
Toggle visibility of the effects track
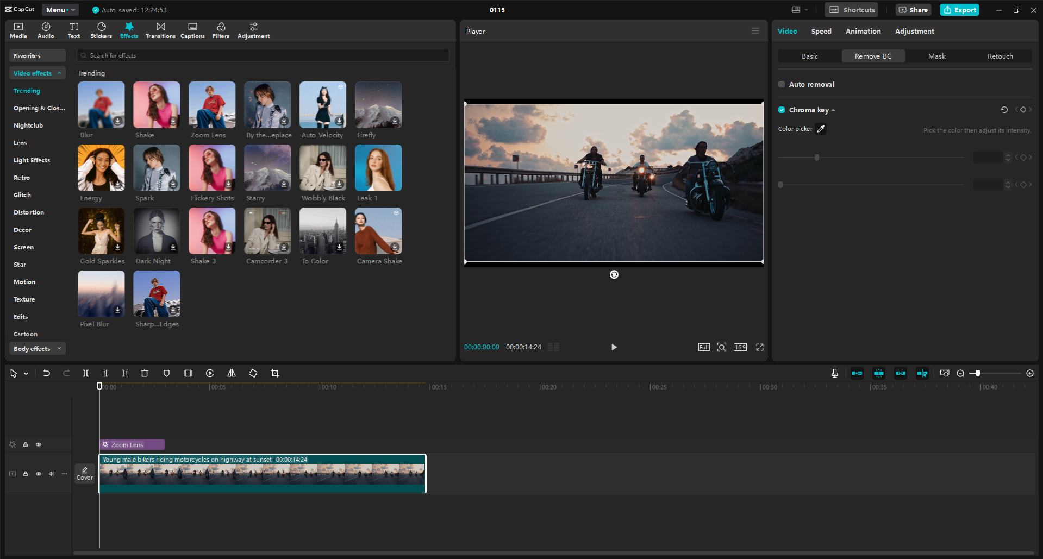pyautogui.click(x=39, y=444)
